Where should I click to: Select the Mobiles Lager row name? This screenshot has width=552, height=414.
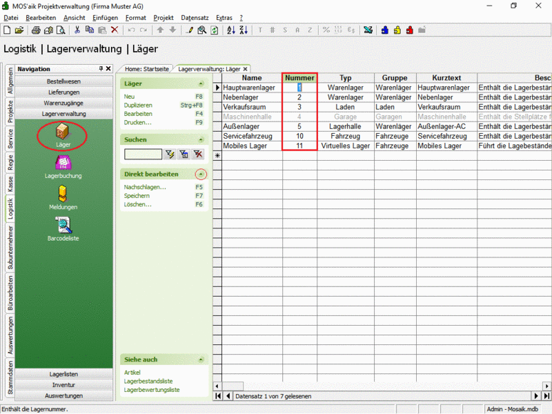[252, 146]
